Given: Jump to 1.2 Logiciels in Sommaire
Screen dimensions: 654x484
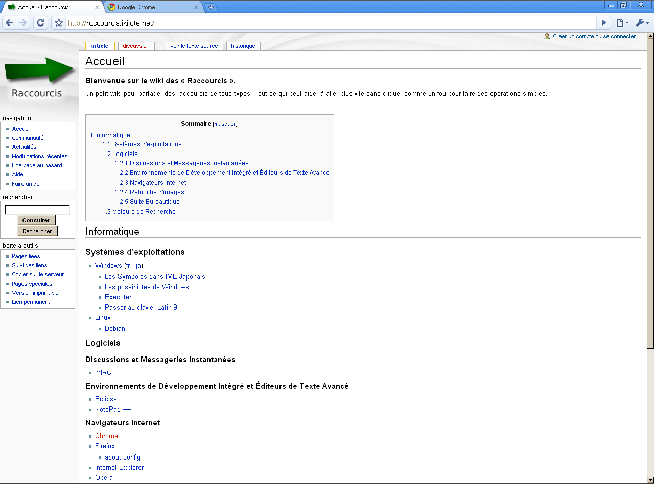Looking at the screenshot, I should [120, 154].
